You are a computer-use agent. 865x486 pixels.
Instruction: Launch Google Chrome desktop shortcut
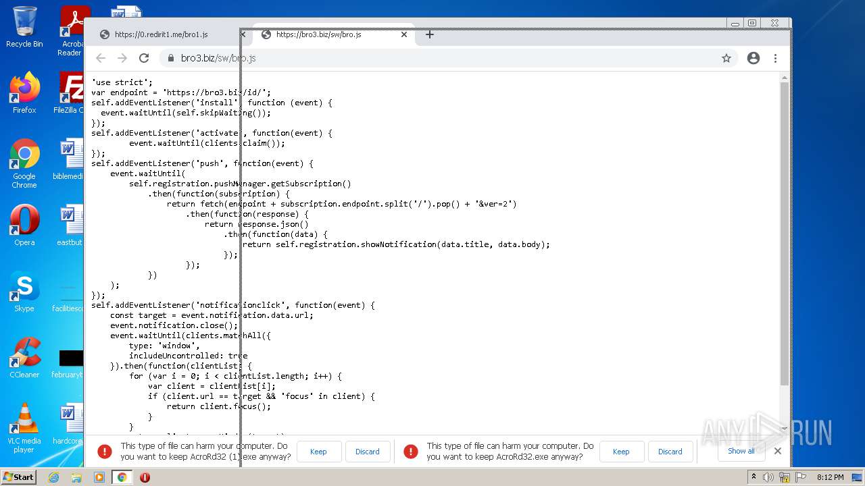coord(24,163)
